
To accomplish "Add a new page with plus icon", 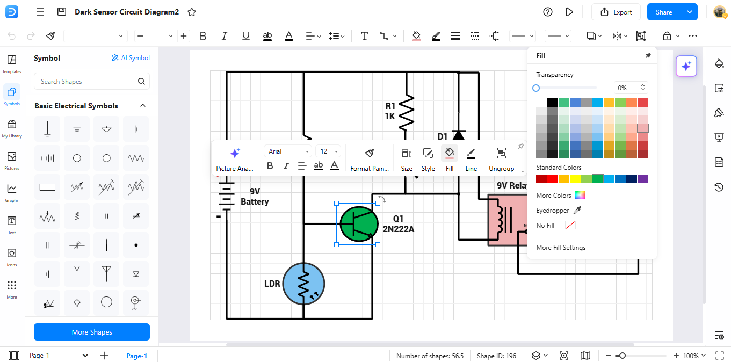I will point(104,356).
